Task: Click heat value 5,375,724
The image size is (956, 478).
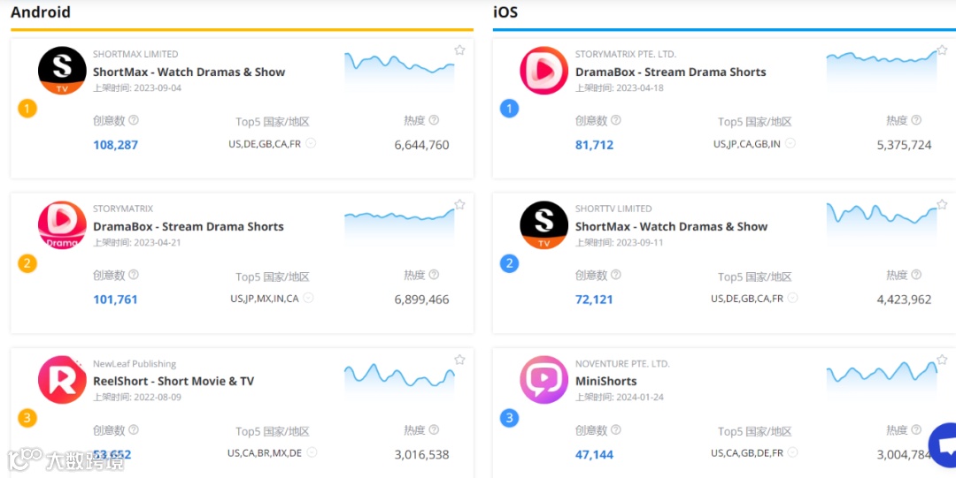Action: (904, 145)
